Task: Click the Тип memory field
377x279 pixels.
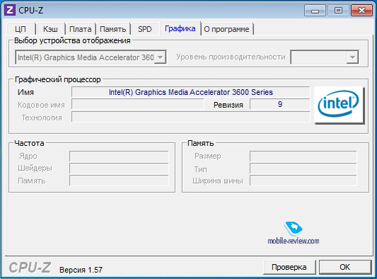Action: coord(303,169)
